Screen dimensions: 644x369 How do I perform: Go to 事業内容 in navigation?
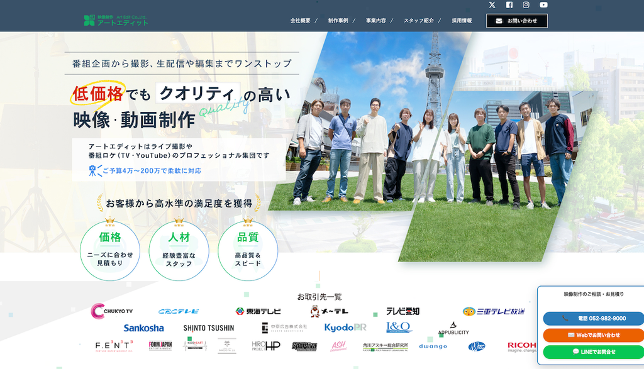pyautogui.click(x=376, y=21)
